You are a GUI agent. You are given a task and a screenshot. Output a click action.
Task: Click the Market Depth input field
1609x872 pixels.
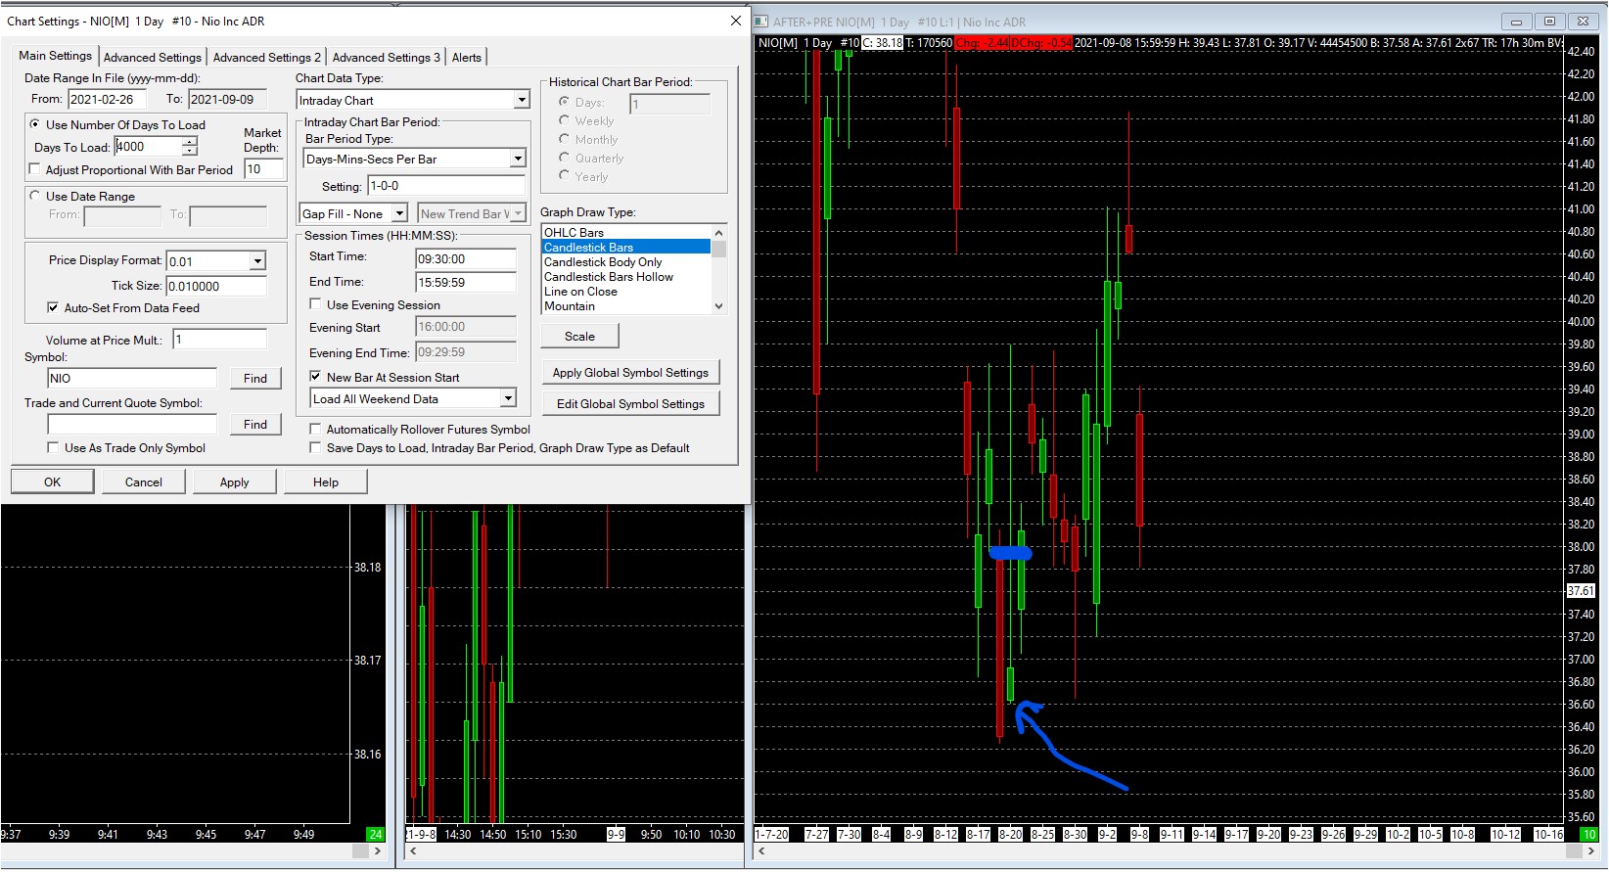[x=263, y=169]
